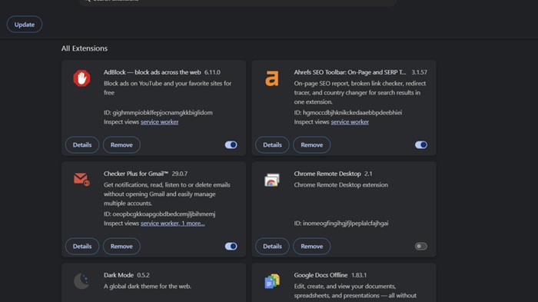Open Details for Chrome Remote Desktop

click(x=272, y=246)
